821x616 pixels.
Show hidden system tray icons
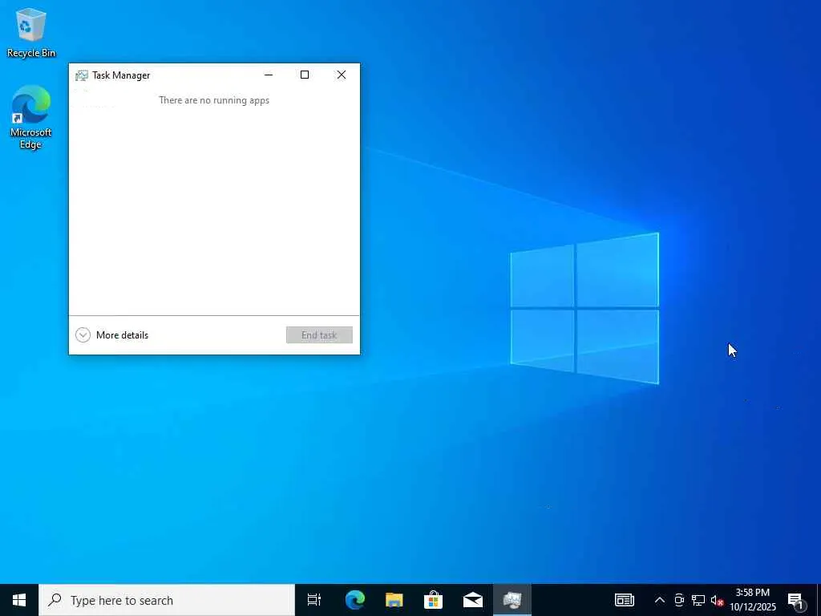click(660, 600)
